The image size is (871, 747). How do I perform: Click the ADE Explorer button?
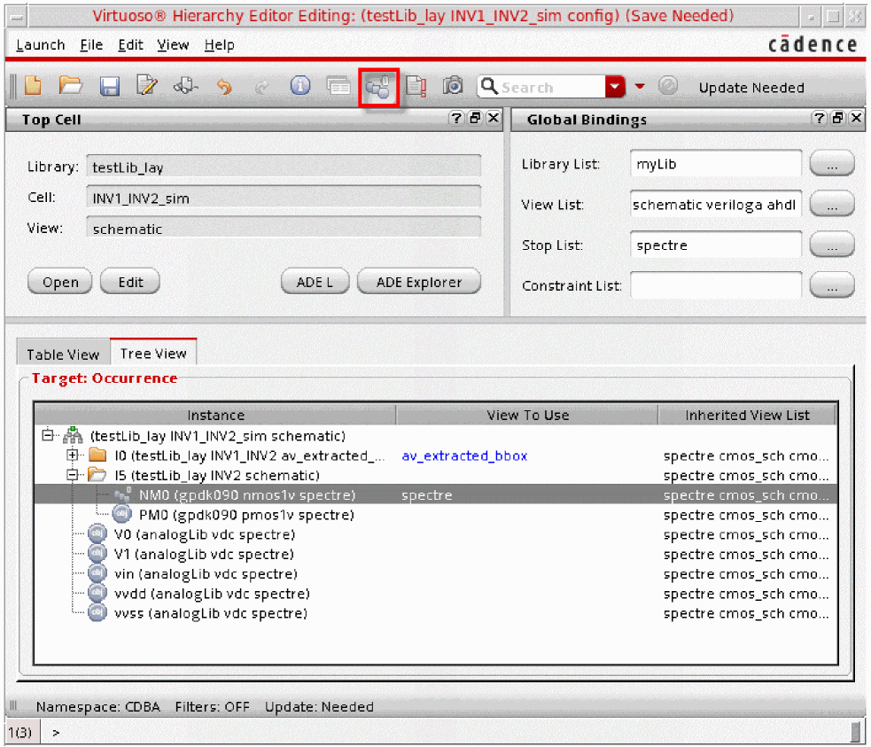click(418, 283)
